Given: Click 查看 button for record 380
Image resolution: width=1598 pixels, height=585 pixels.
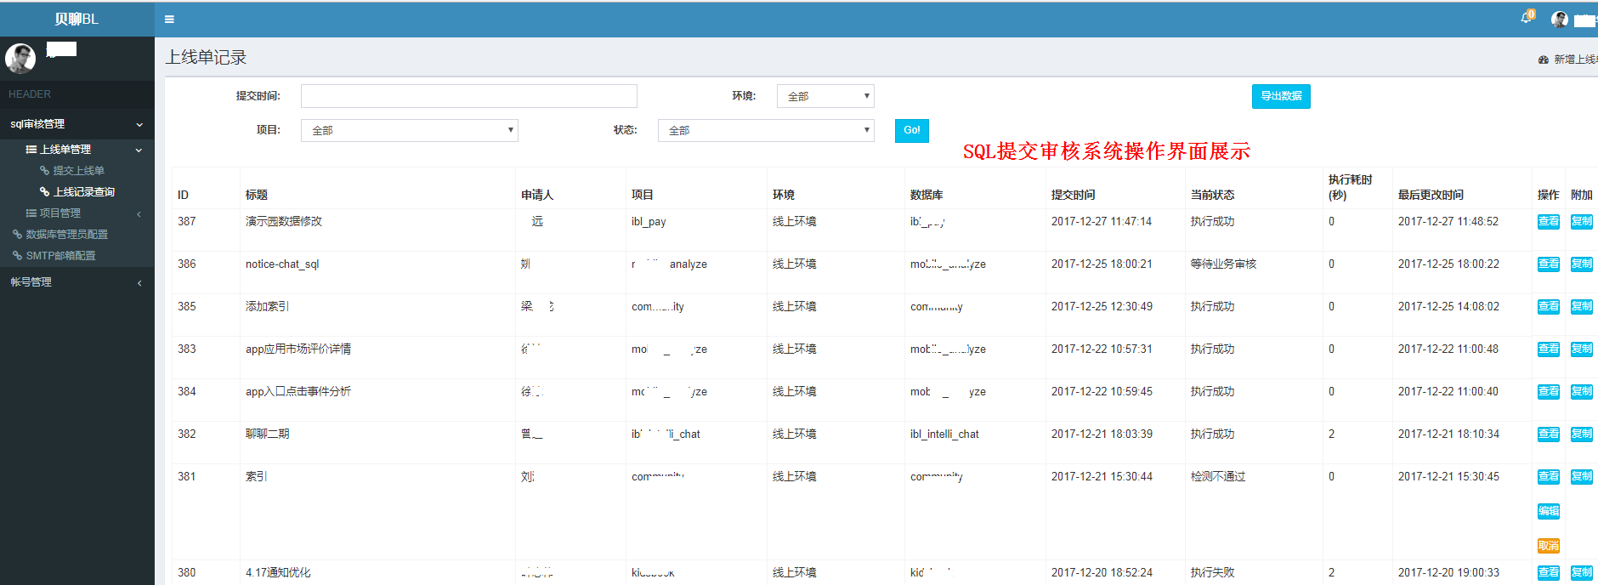Looking at the screenshot, I should (x=1549, y=573).
